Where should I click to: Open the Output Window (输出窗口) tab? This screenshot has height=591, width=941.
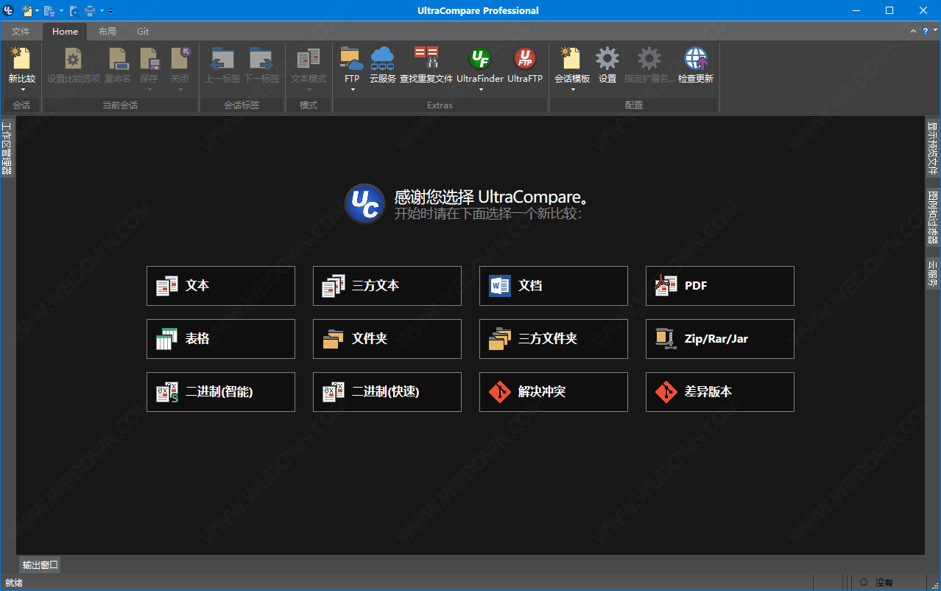click(x=40, y=565)
